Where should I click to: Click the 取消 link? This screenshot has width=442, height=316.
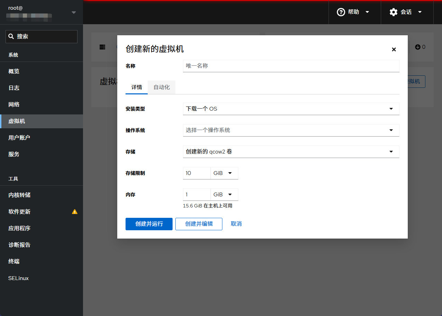coord(236,224)
